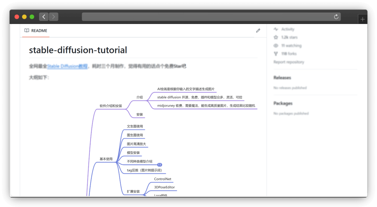Click the mind map node 图片高清放大

click(x=136, y=144)
